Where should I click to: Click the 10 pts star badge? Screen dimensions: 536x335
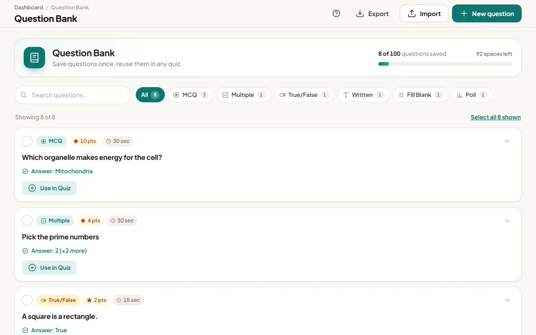coord(84,141)
